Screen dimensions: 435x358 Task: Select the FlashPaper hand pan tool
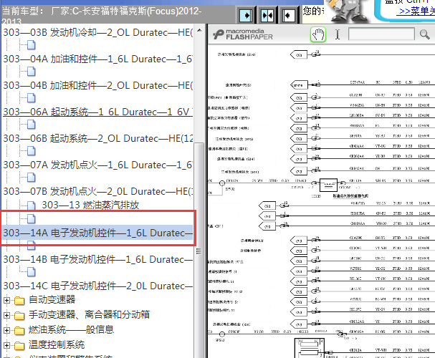coord(318,34)
